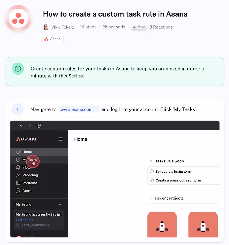Click the Goals person icon
This screenshot has height=245, width=229.
pyautogui.click(x=18, y=191)
